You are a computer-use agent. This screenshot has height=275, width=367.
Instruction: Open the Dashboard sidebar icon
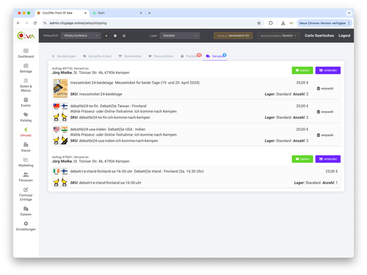point(26,51)
